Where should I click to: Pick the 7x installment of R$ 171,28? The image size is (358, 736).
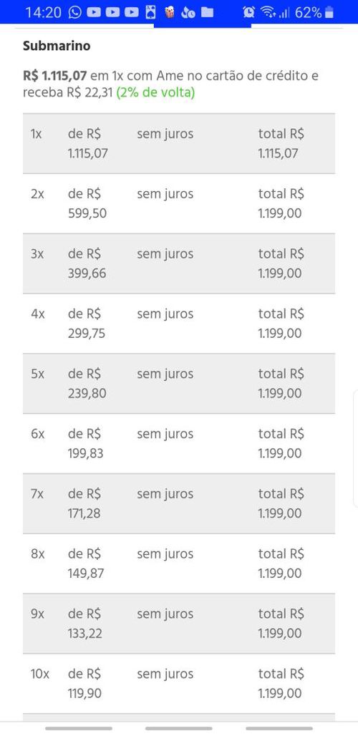tap(179, 503)
